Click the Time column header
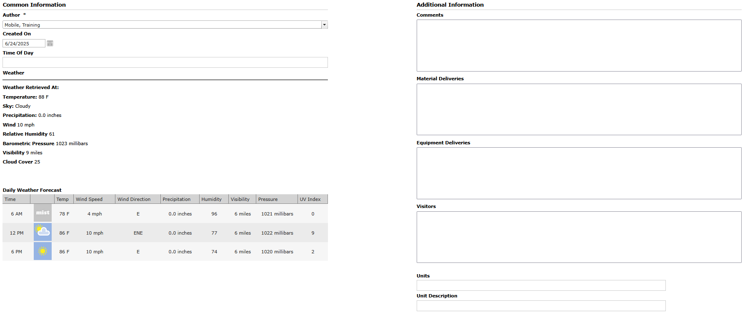 coord(16,199)
